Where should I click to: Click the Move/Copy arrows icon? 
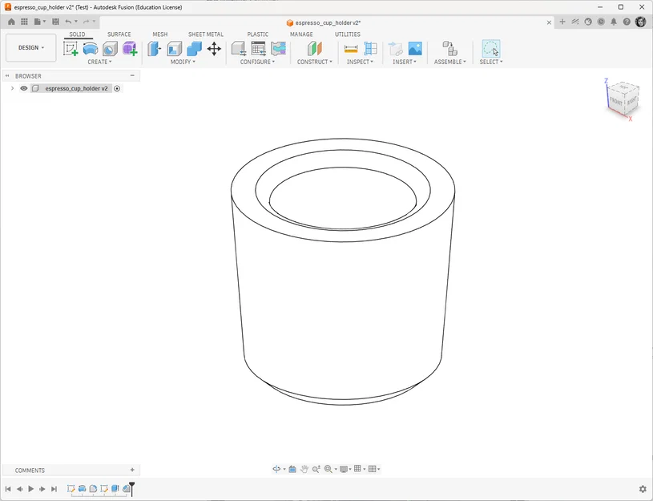(x=214, y=49)
